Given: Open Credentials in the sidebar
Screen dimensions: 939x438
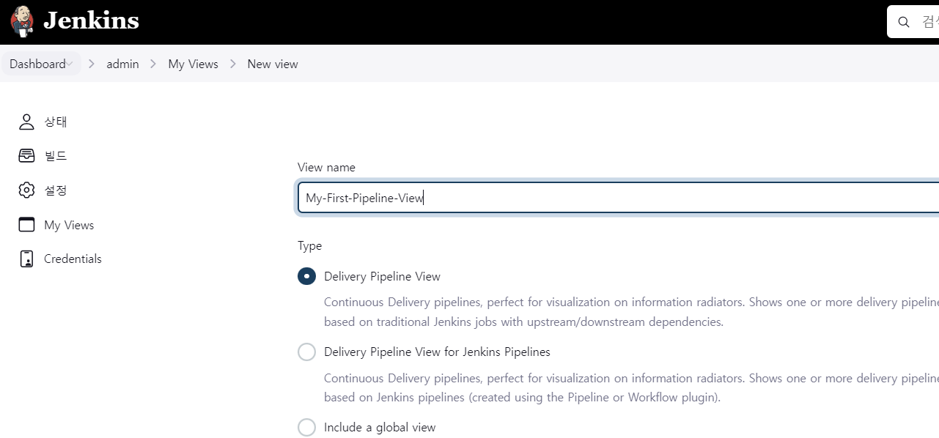Looking at the screenshot, I should pos(73,259).
